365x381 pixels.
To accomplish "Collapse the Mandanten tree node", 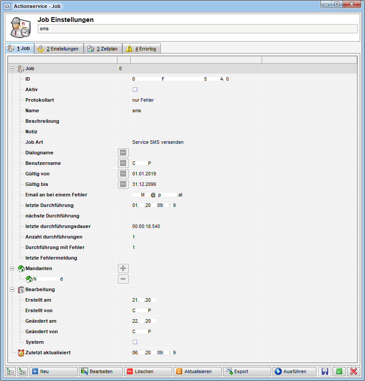I will point(11,268).
